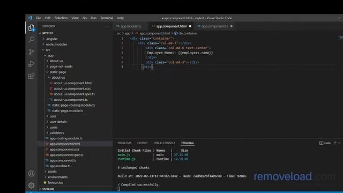Open the Accounts icon
This screenshot has width=343, height=193.
[31, 173]
